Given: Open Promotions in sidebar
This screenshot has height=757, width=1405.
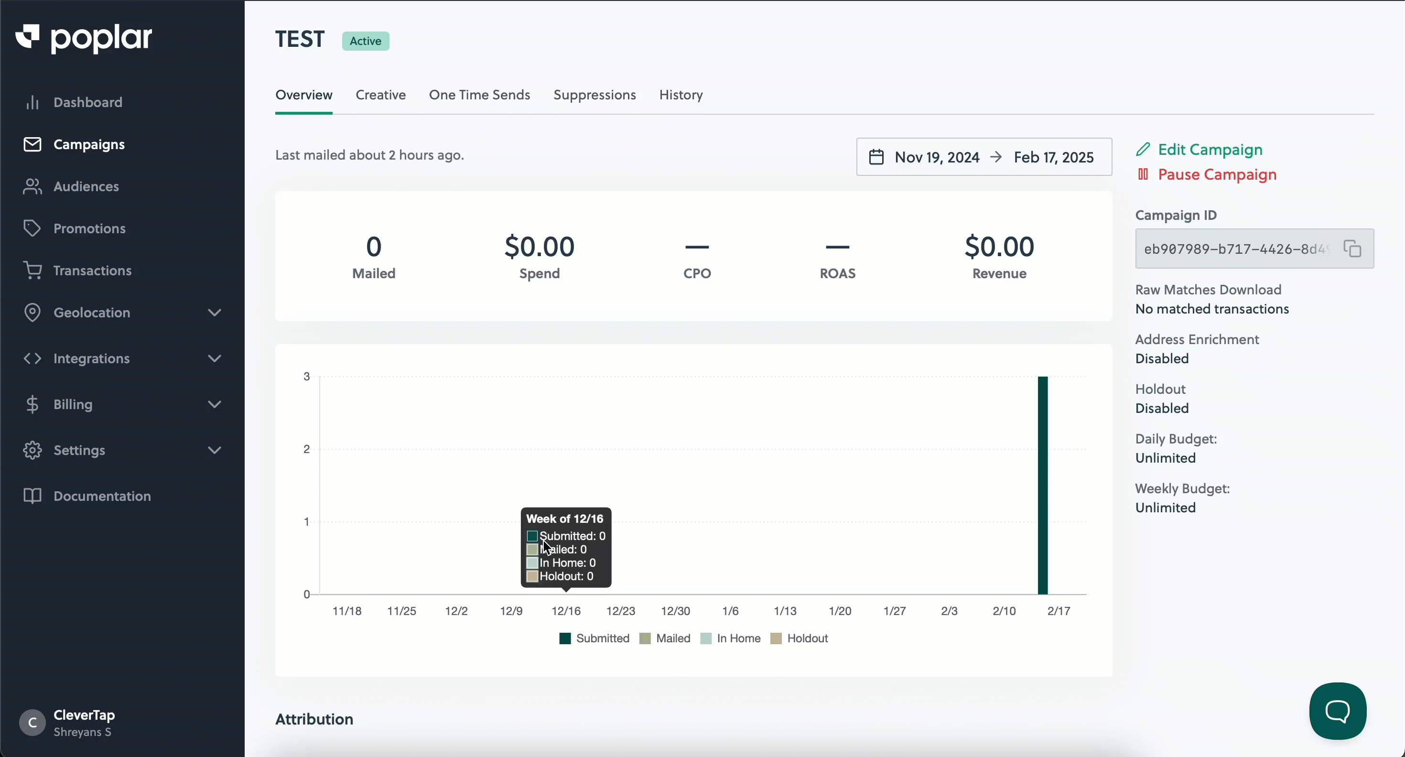Looking at the screenshot, I should coord(89,228).
